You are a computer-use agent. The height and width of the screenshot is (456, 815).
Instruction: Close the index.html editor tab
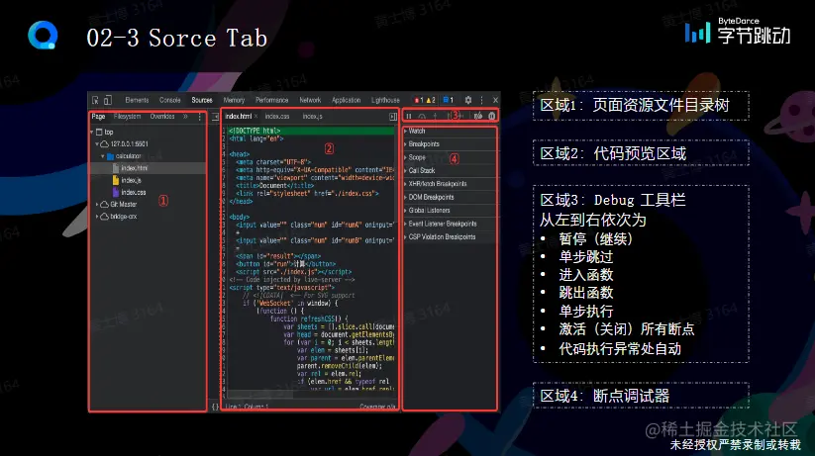pos(256,117)
